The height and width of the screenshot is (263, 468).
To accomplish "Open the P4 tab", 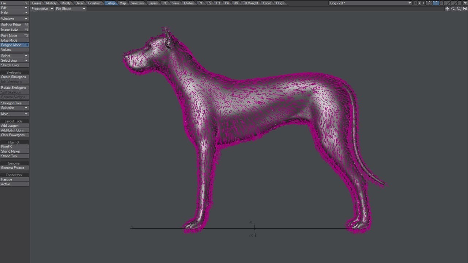I will click(x=227, y=3).
